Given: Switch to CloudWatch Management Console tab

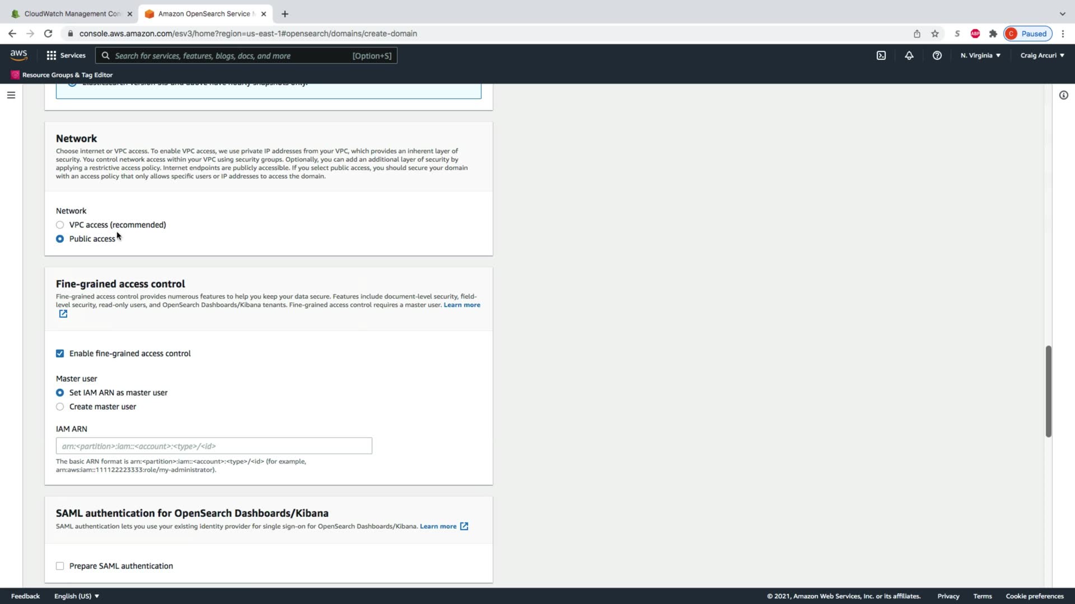Looking at the screenshot, I should pos(72,13).
